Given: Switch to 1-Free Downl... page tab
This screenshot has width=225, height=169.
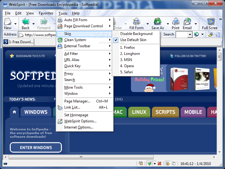Looking at the screenshot, I should point(18,42).
